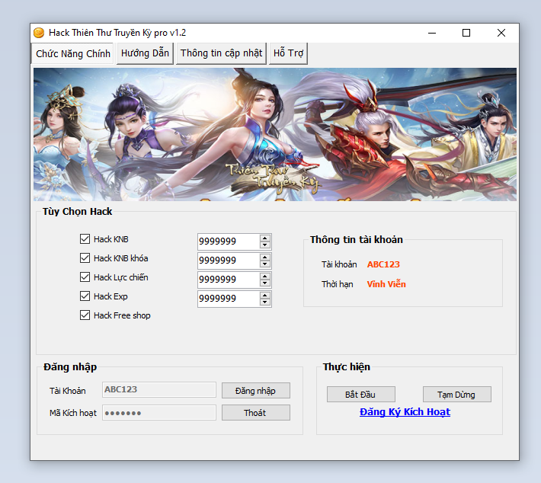Click the Tạm Dừng button

pyautogui.click(x=456, y=395)
